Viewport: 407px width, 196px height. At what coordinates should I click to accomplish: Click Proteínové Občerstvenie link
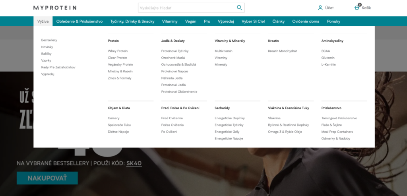pyautogui.click(x=179, y=91)
